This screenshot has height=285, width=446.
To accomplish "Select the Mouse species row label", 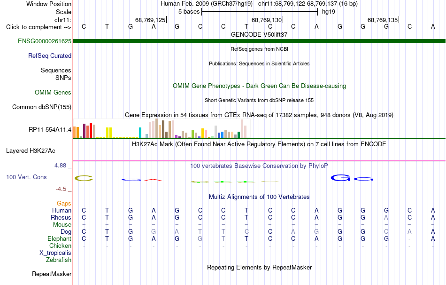I will (x=62, y=225).
